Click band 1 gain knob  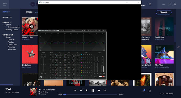click(56, 55)
